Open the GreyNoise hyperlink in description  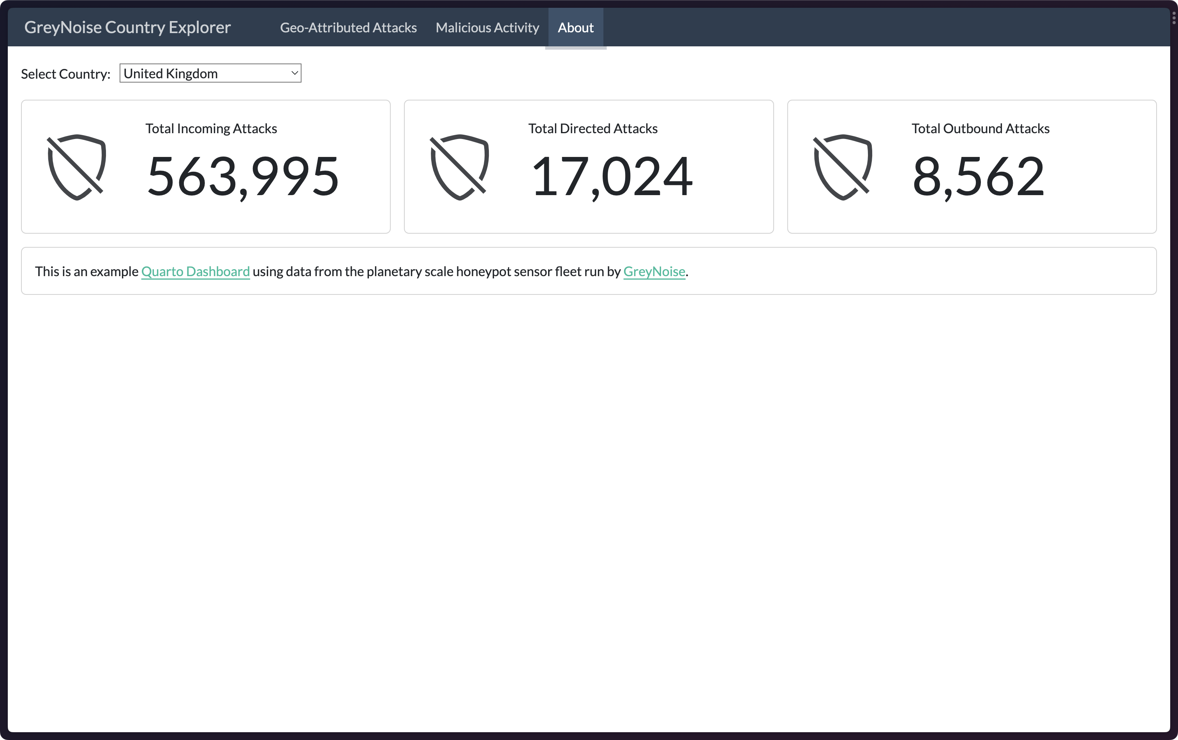pyautogui.click(x=654, y=271)
